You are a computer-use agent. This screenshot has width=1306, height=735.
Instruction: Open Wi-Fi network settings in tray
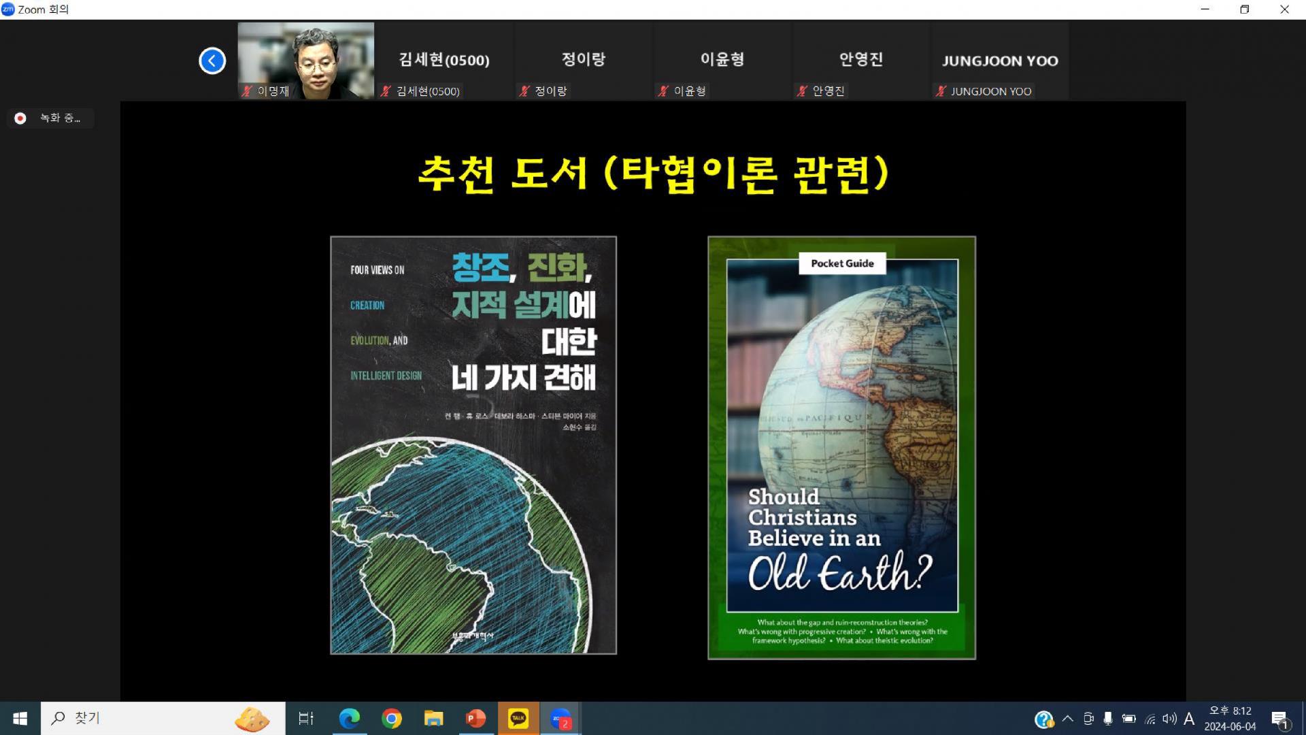point(1150,719)
